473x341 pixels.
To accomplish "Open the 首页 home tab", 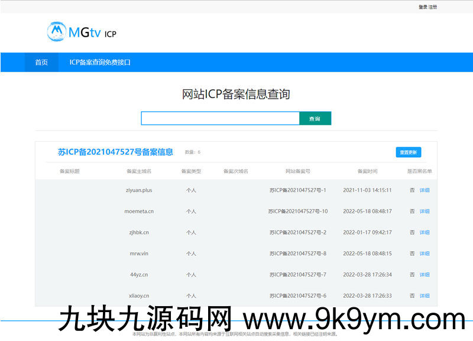I will coord(41,62).
